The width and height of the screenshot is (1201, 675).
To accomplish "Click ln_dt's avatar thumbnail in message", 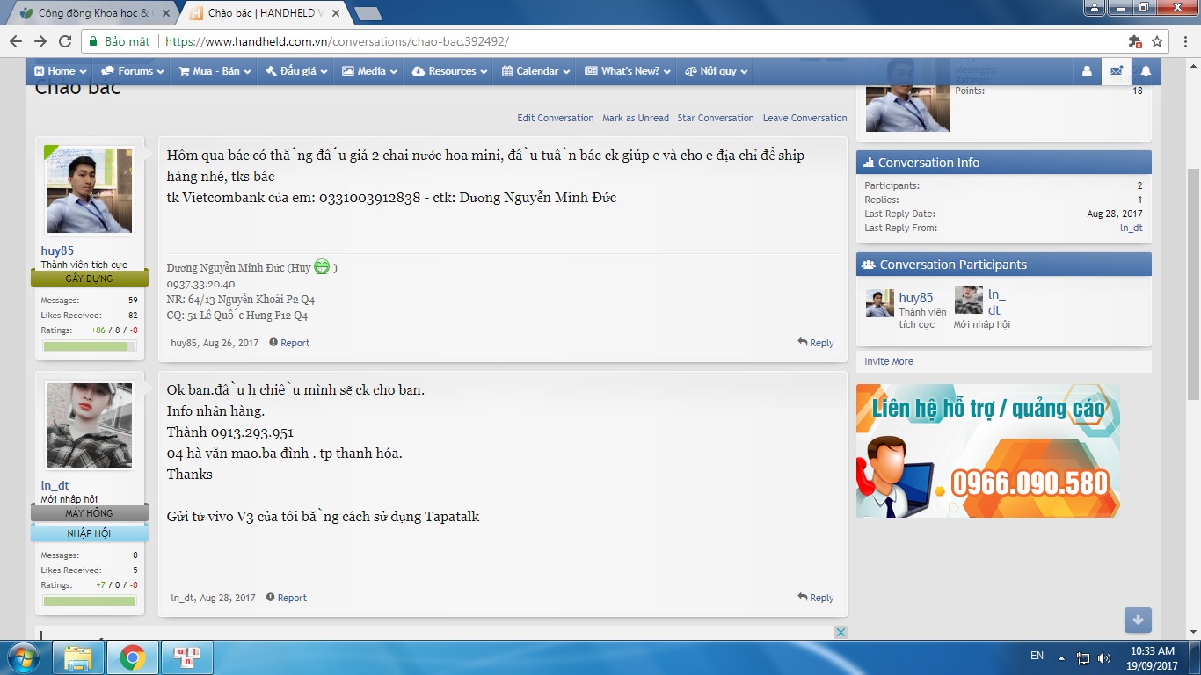I will [89, 425].
